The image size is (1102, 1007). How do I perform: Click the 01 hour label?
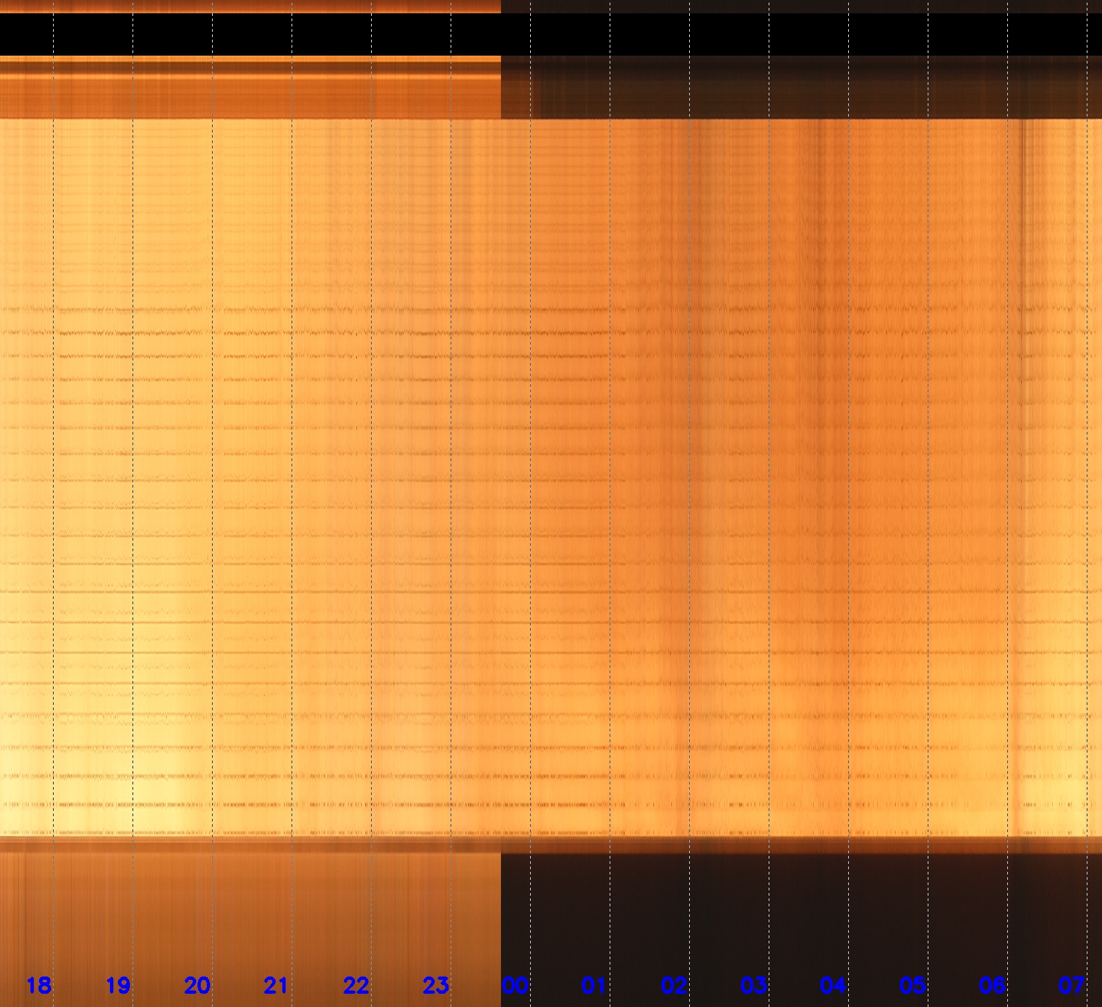(594, 986)
